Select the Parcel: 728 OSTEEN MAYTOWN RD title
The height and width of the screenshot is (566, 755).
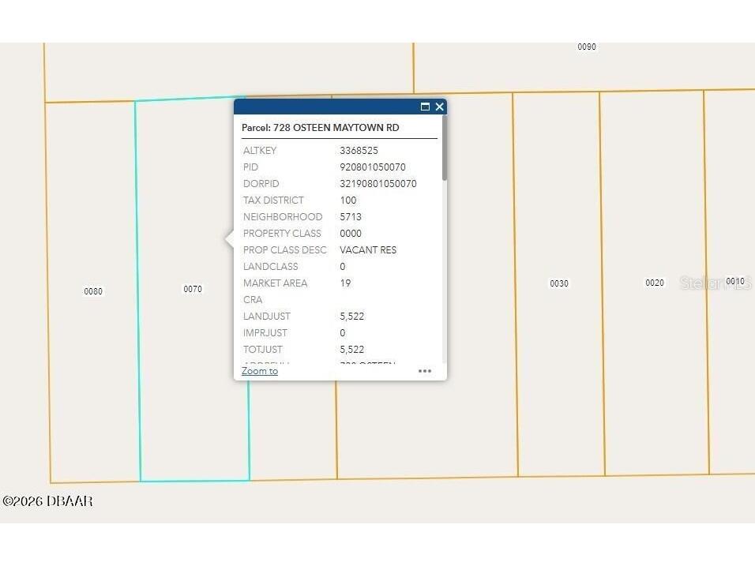point(320,128)
